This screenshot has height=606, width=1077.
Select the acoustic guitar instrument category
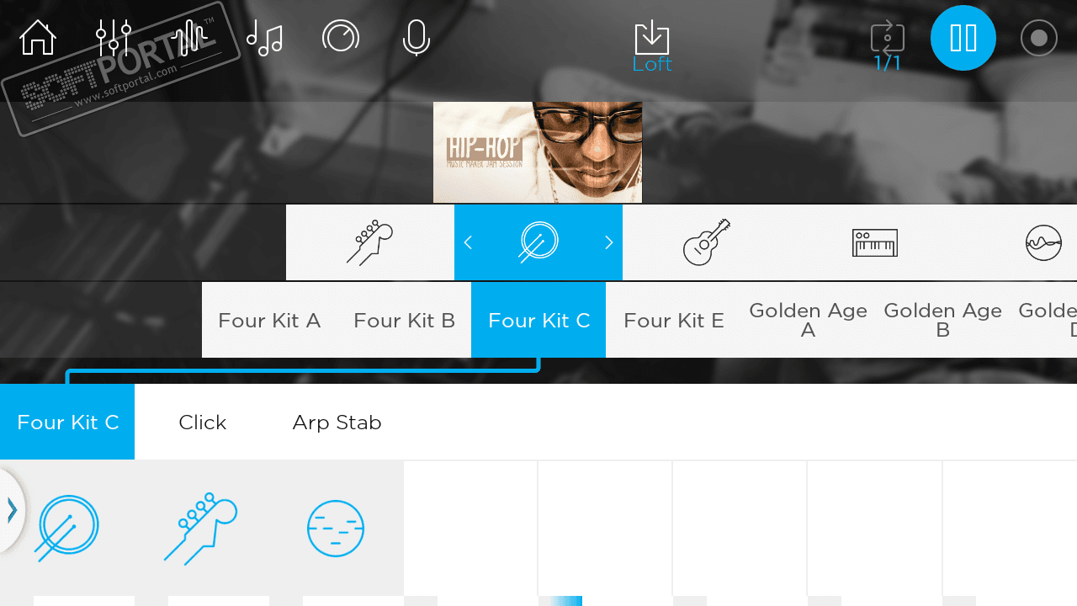[x=707, y=242]
